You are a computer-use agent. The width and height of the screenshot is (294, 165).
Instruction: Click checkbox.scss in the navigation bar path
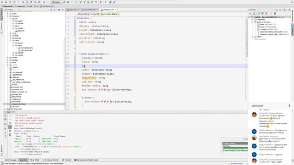[x=47, y=6]
